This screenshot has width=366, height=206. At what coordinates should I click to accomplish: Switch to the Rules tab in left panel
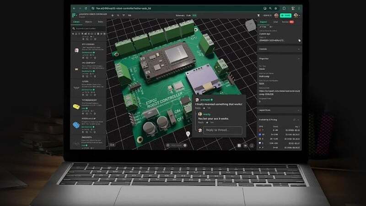(100, 22)
